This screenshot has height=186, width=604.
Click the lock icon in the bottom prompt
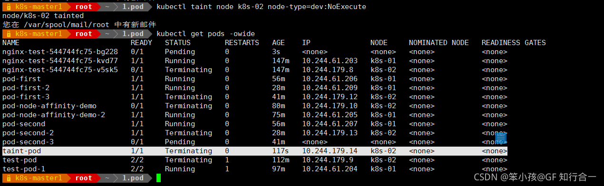pyautogui.click(x=9, y=178)
